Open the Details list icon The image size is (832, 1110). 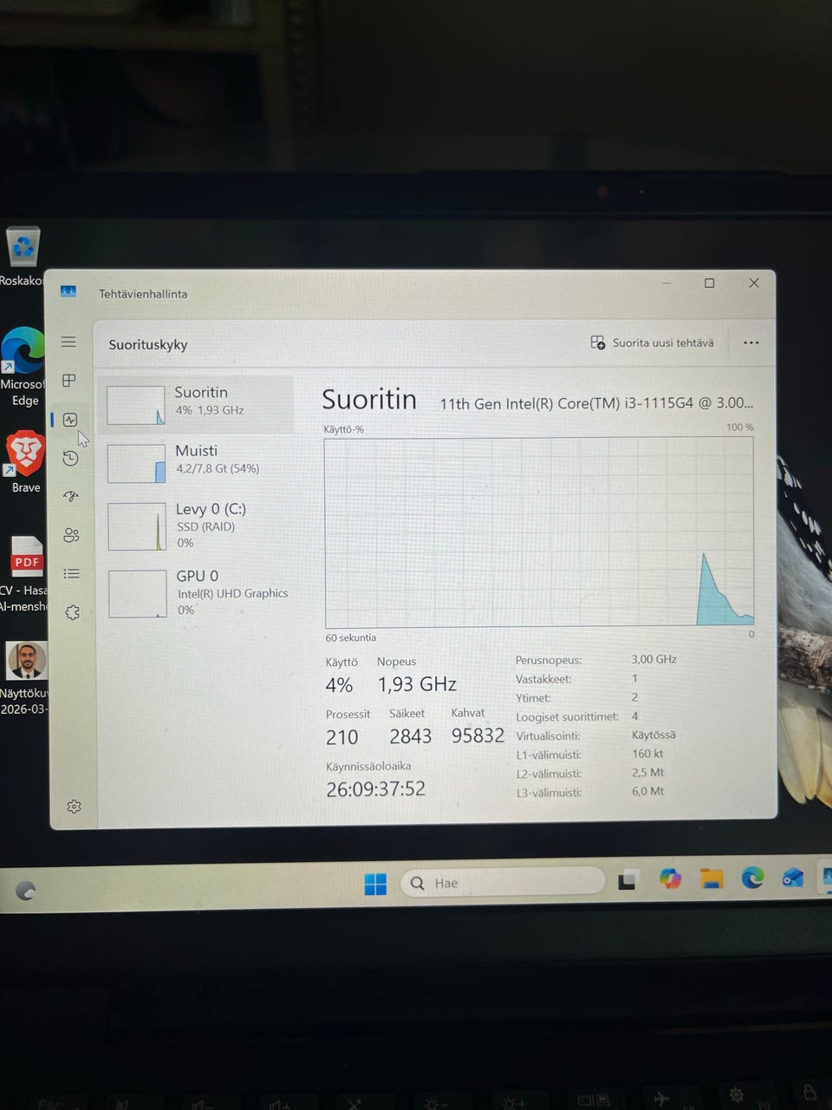pyautogui.click(x=72, y=574)
